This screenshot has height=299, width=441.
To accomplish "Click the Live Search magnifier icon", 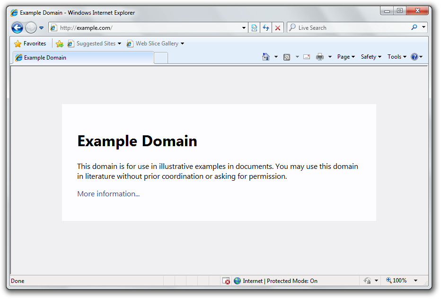I will (x=414, y=28).
